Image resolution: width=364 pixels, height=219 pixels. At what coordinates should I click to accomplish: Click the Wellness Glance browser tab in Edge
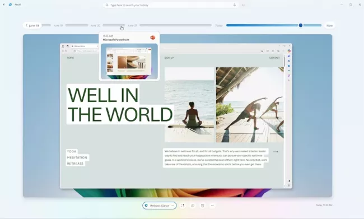[85, 46]
